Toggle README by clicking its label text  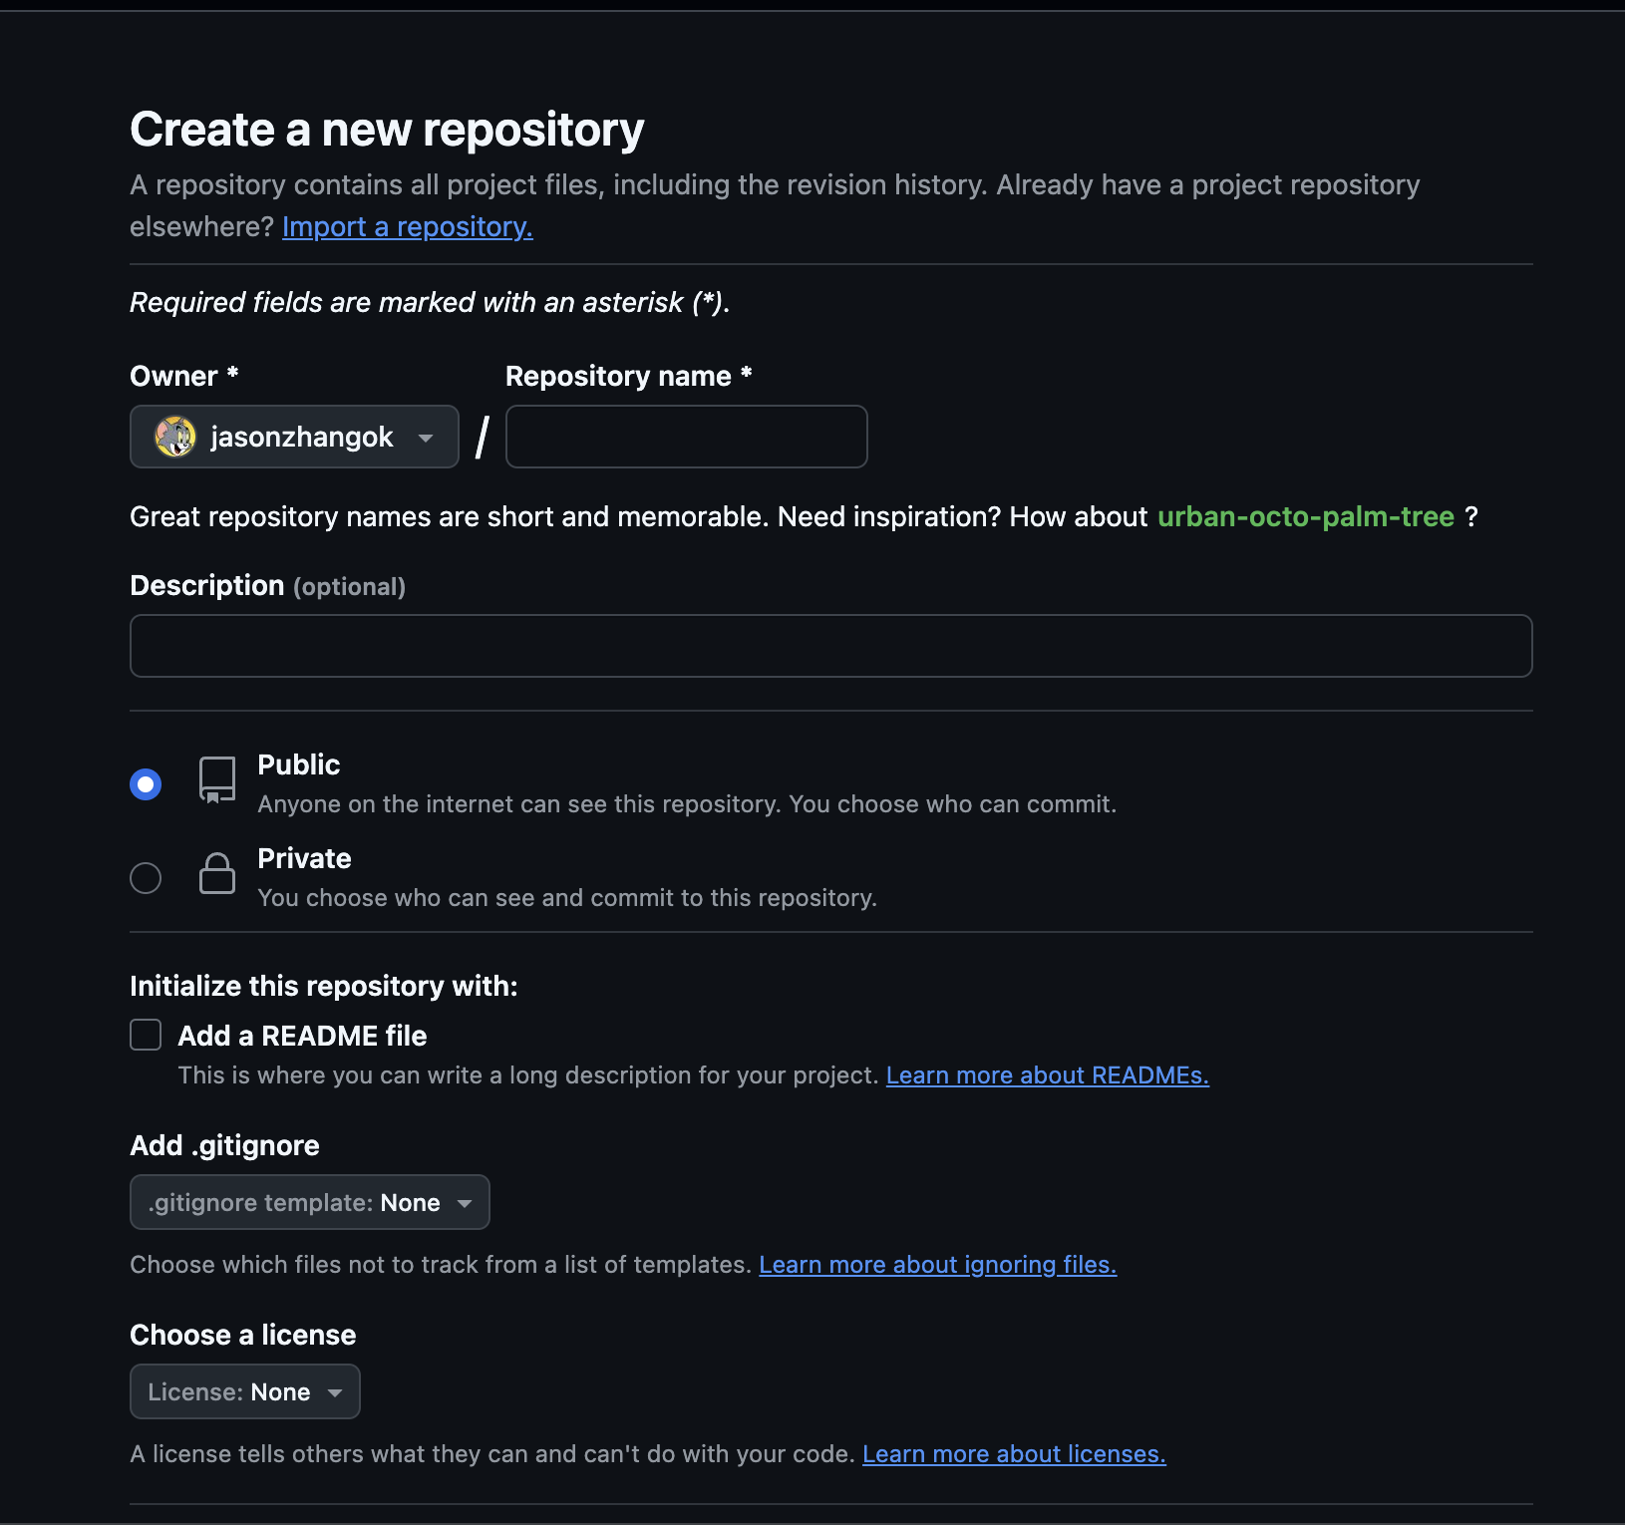click(302, 1036)
